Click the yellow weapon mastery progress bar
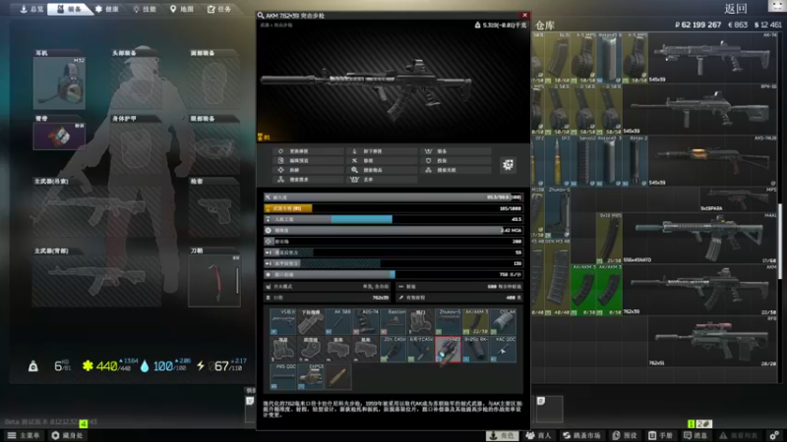787x442 pixels. [393, 208]
